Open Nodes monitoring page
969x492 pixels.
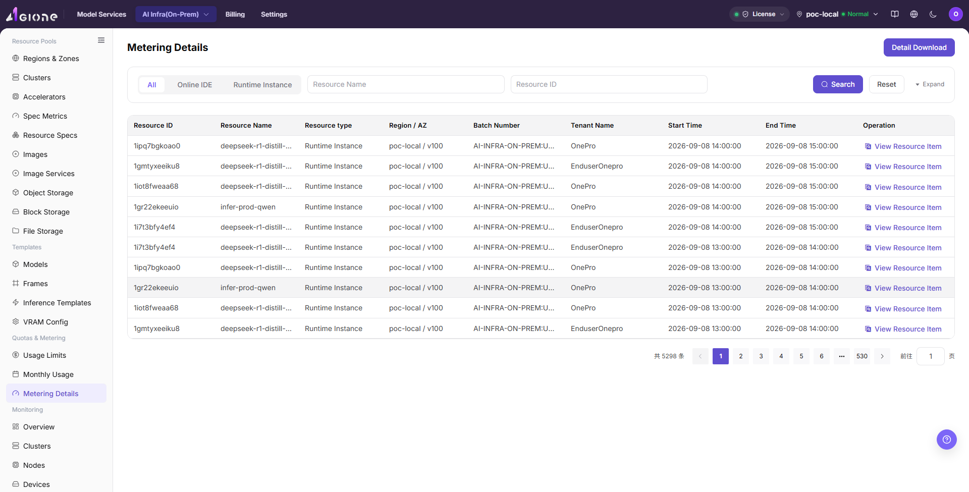[x=57, y=465]
